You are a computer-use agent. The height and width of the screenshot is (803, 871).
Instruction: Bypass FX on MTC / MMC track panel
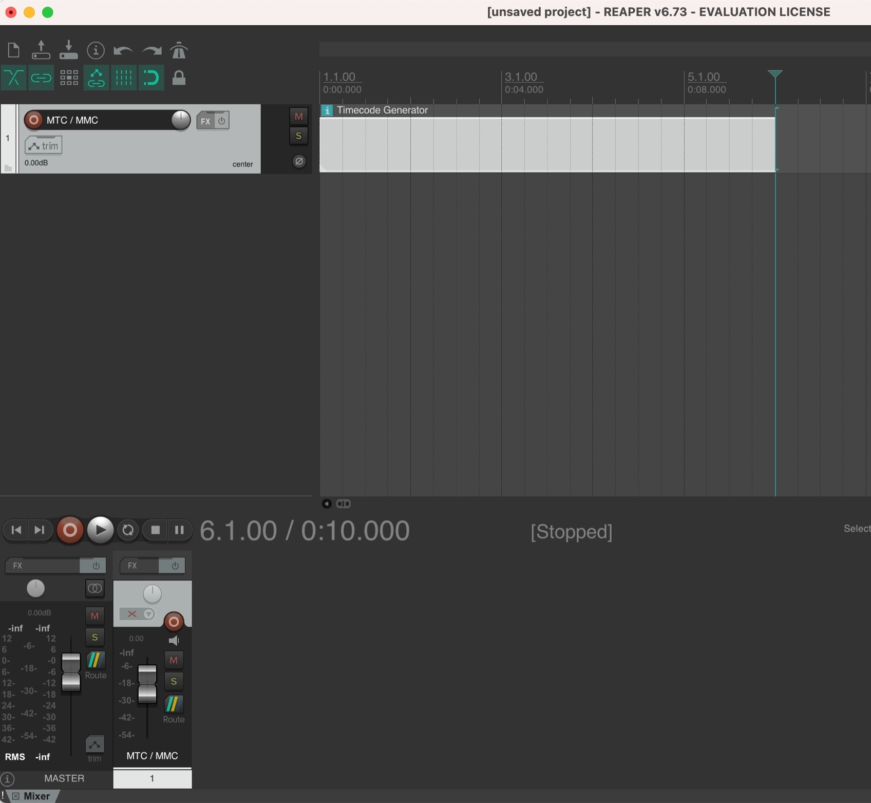point(222,121)
